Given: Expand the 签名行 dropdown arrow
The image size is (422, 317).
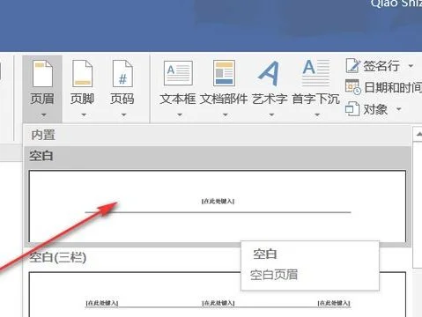Looking at the screenshot, I should point(411,66).
